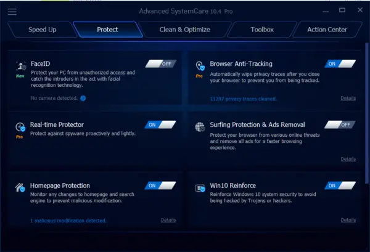Click the Surfing Protection globe icon
Screen dimensions: 370x252
pos(200,127)
